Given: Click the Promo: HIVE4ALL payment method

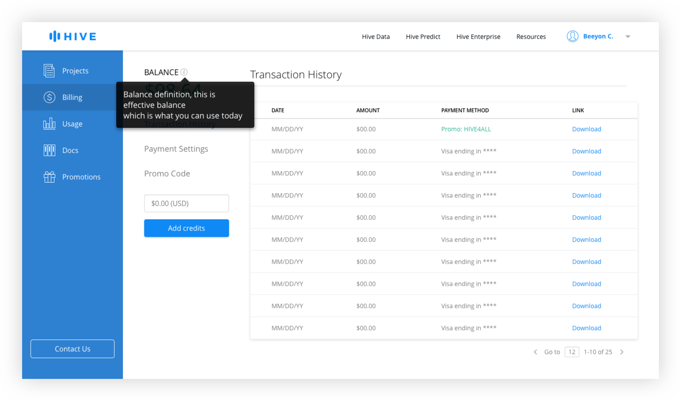Looking at the screenshot, I should tap(466, 129).
